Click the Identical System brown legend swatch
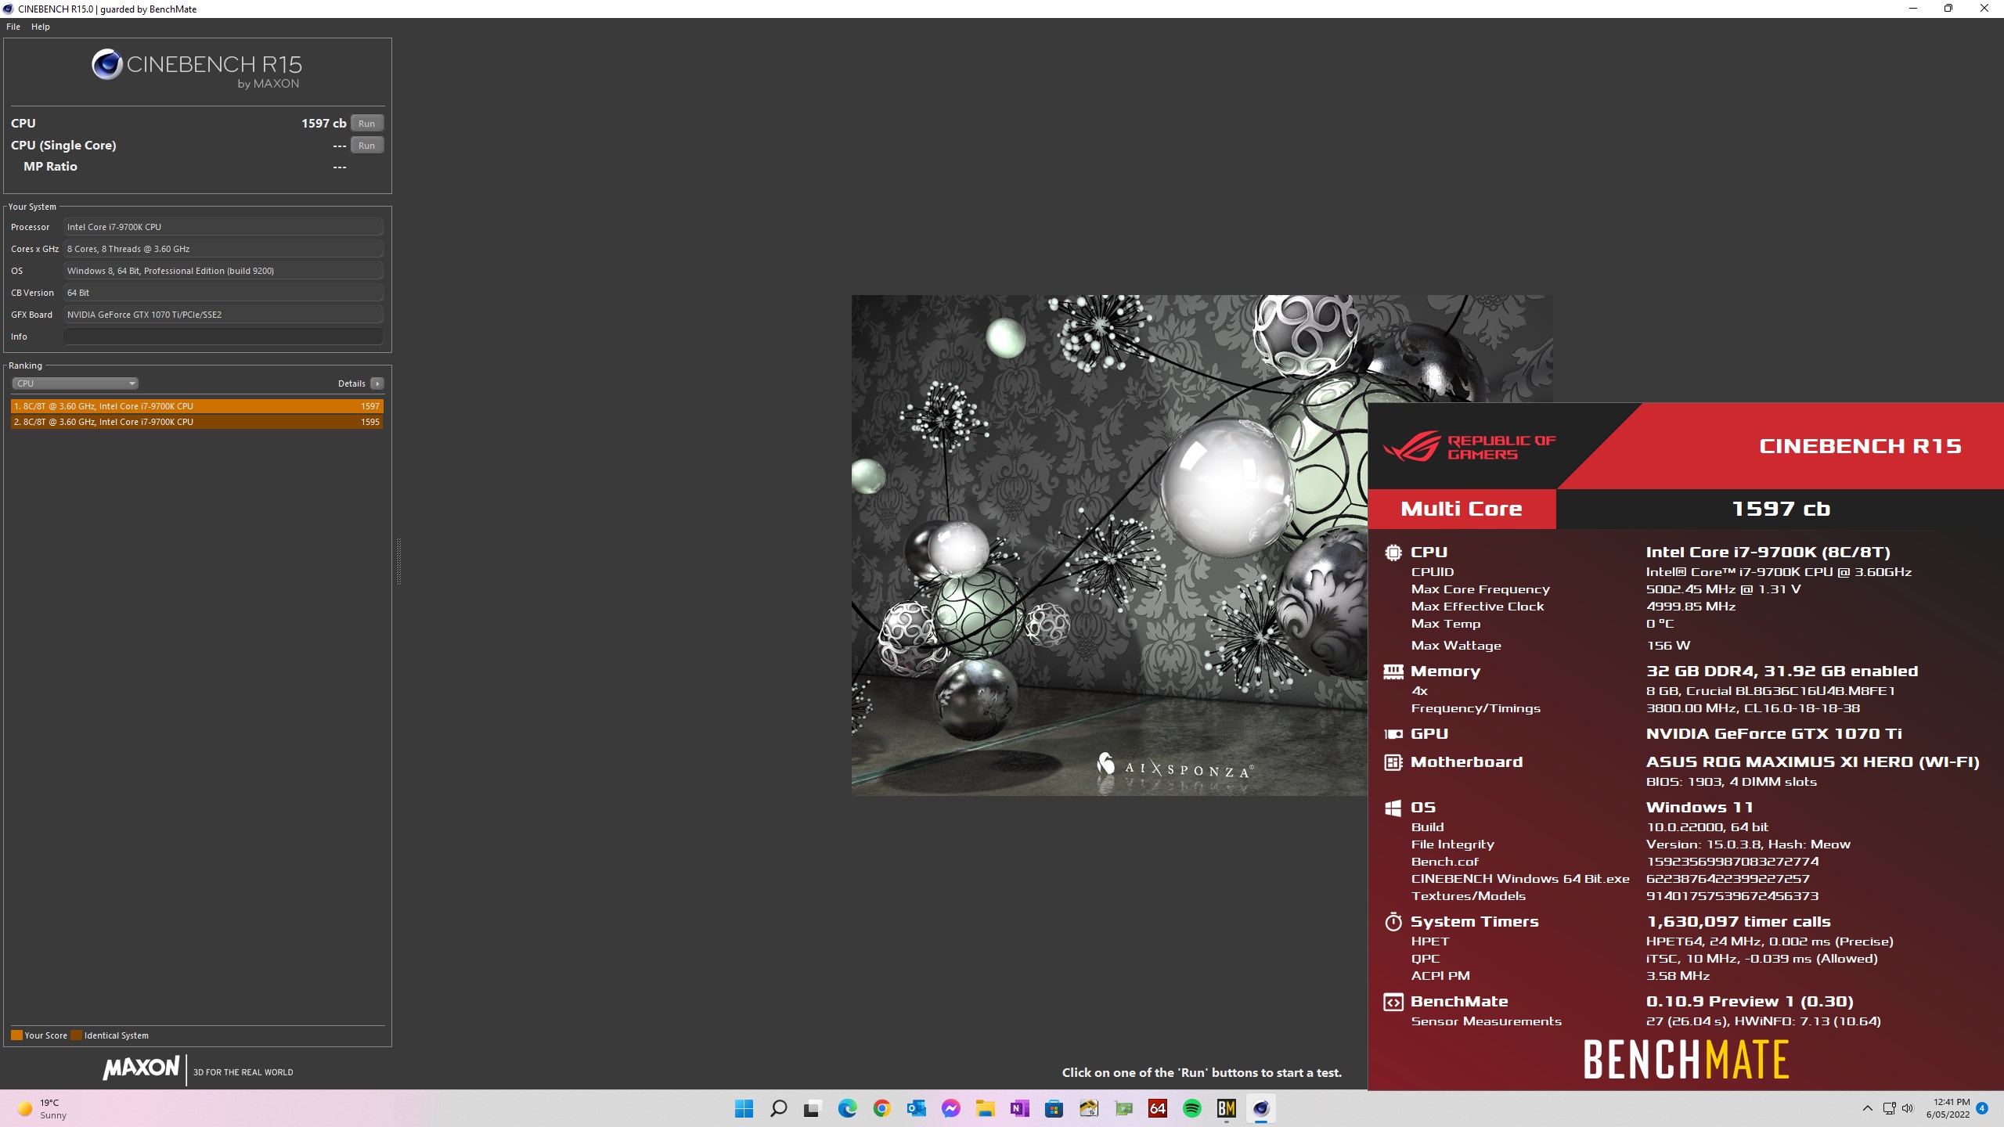The height and width of the screenshot is (1127, 2004). (76, 1035)
